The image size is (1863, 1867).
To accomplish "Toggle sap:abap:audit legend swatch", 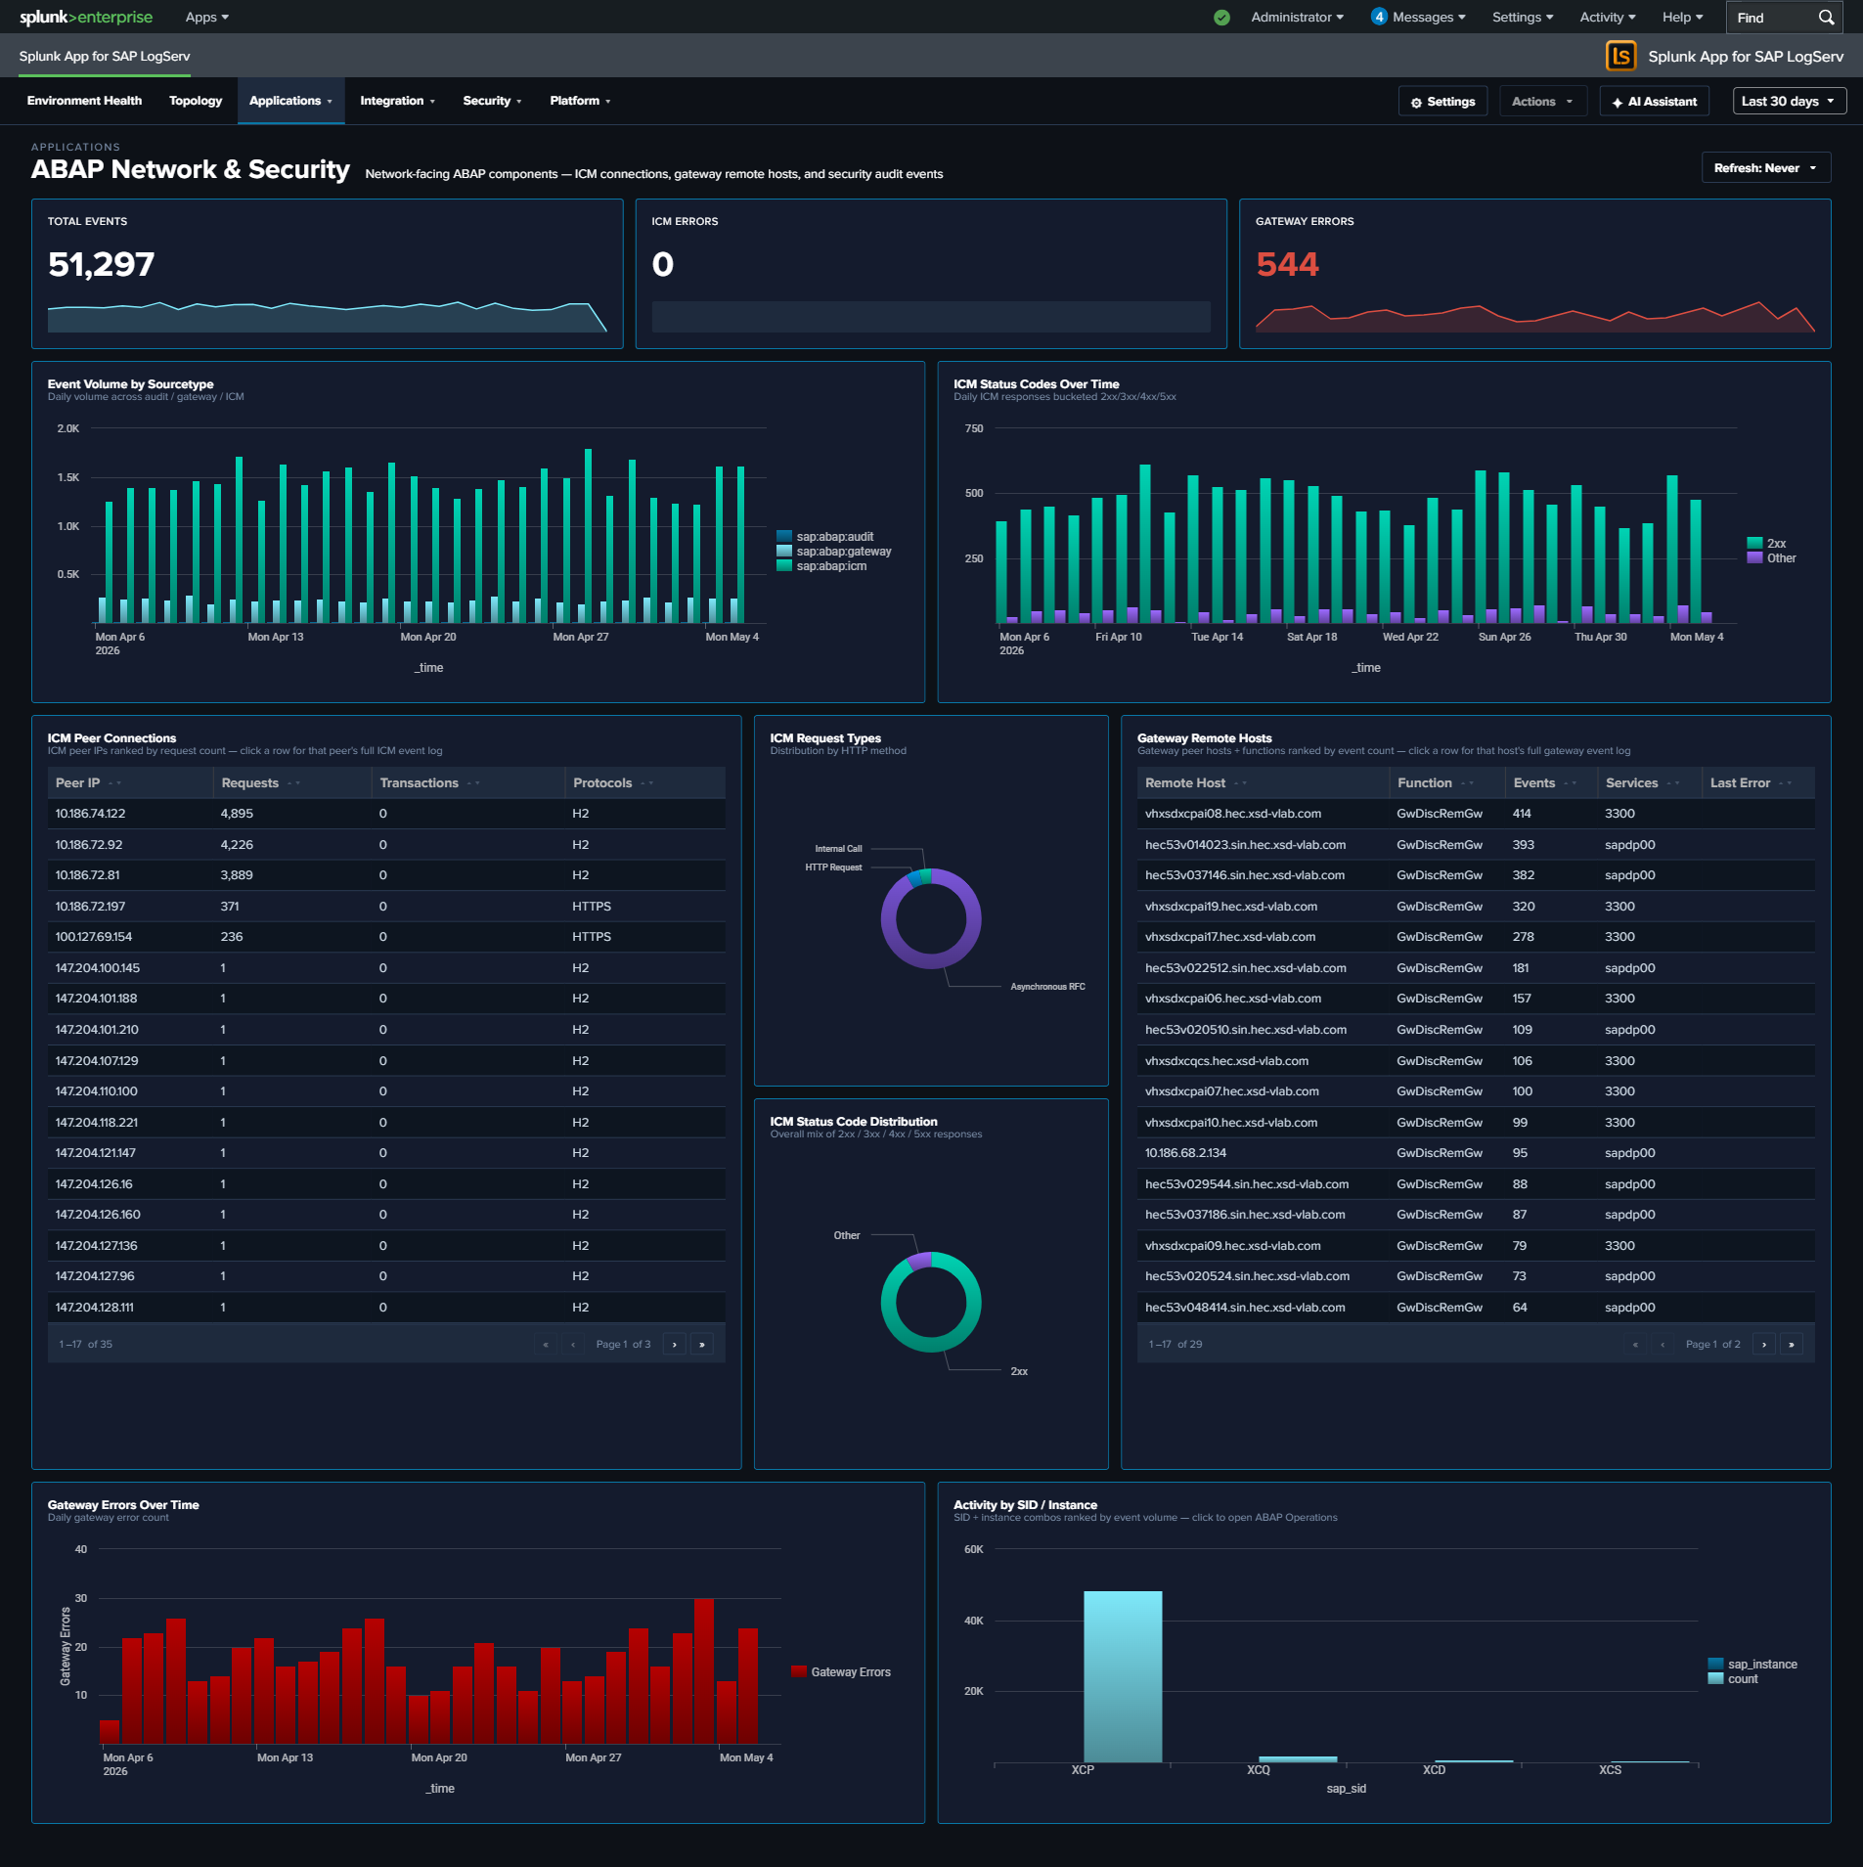I will pyautogui.click(x=783, y=536).
